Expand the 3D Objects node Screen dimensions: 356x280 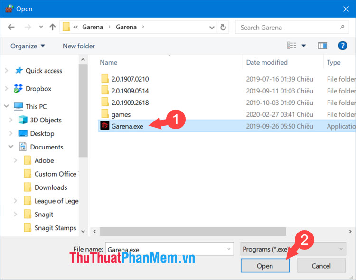click(x=10, y=120)
